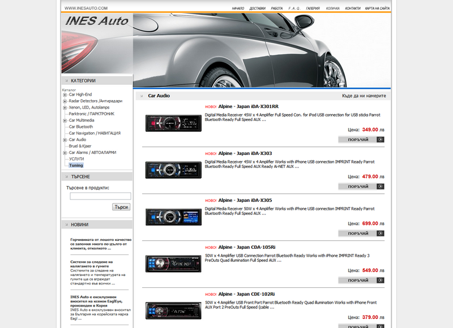Open the РАБОТА menu link

tap(277, 8)
